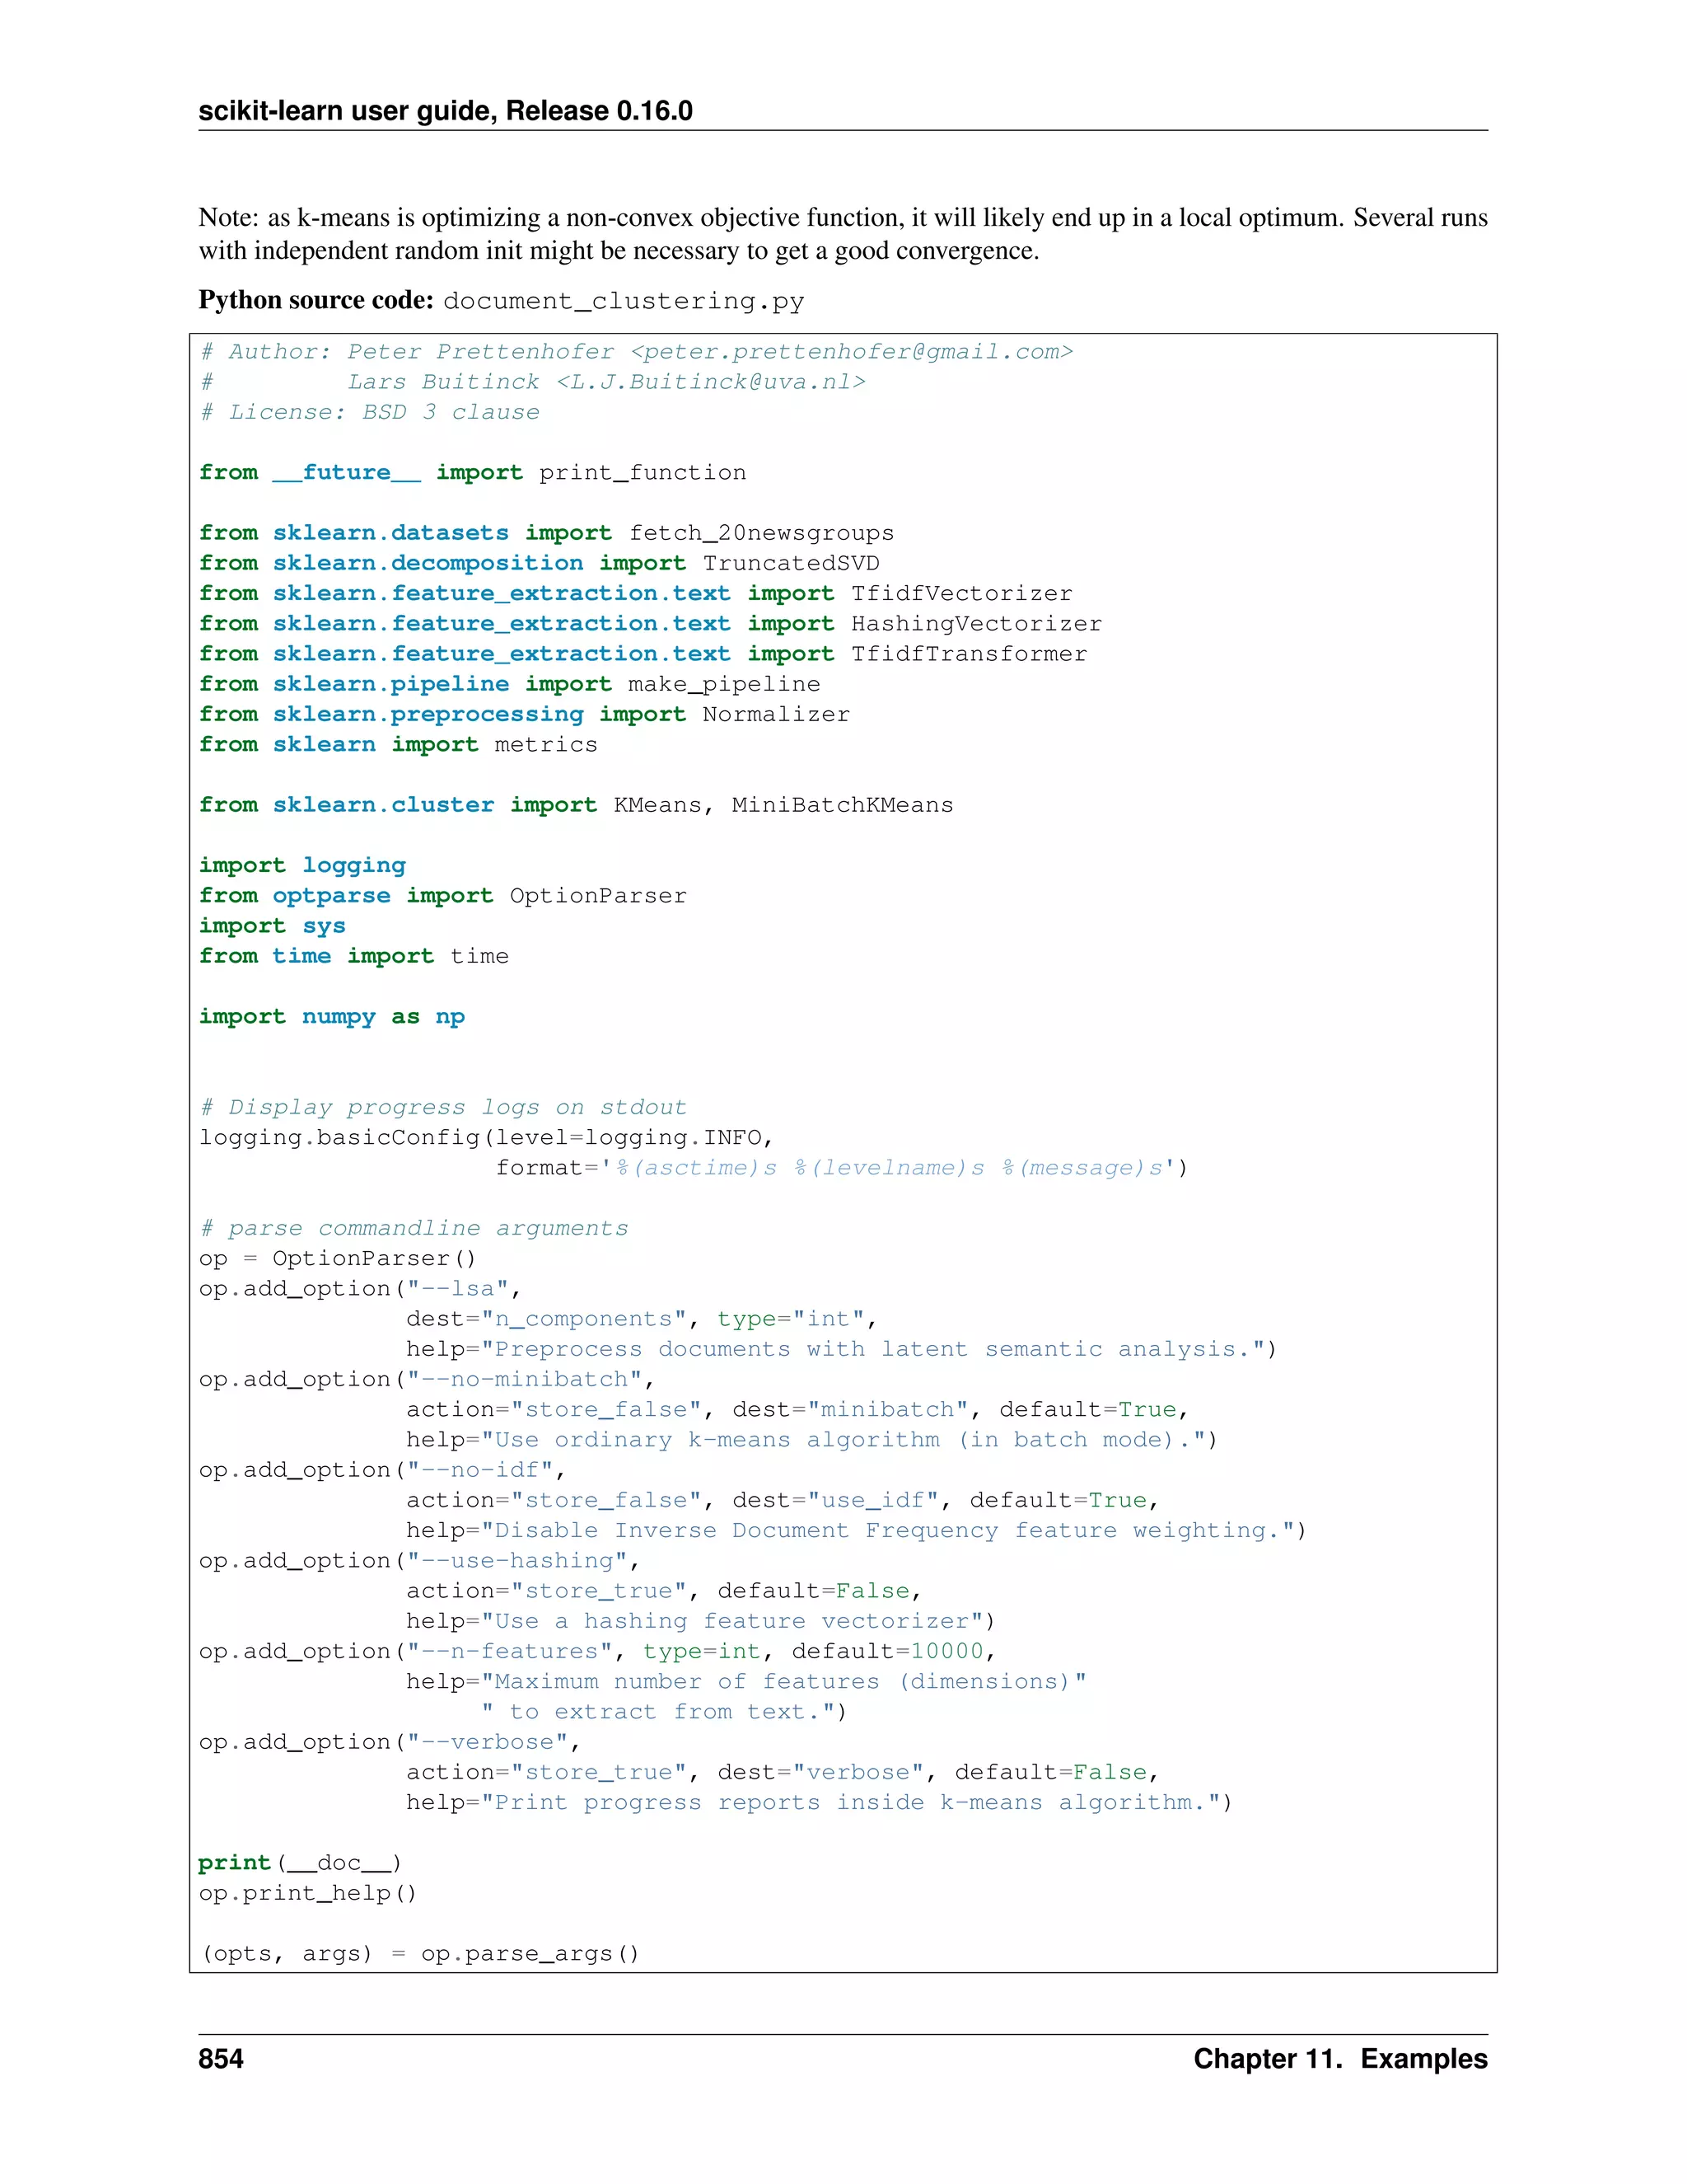Click 'n_components' dest value
The image size is (1687, 2184).
584,1319
